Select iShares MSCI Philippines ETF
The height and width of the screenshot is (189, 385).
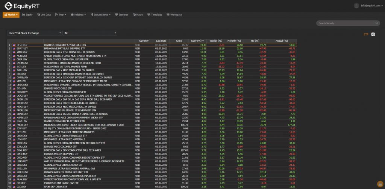[61, 154]
